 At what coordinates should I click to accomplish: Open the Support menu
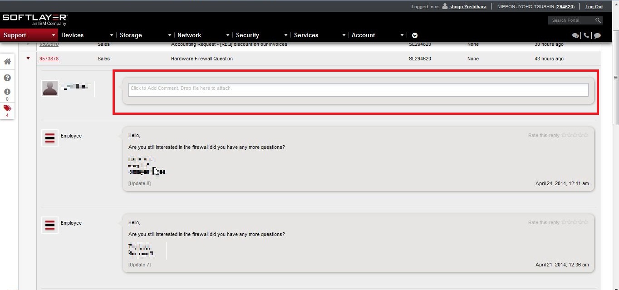click(29, 35)
